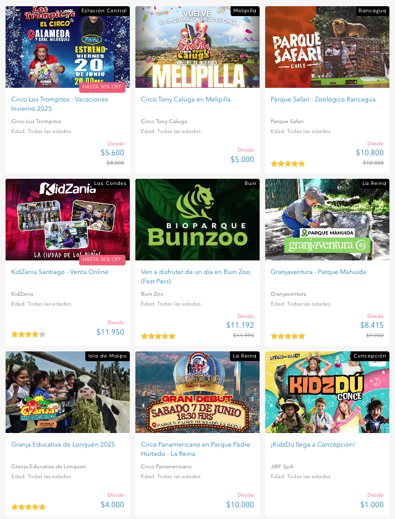The image size is (395, 519).
Task: Open Granjaventura Parque Mahuida title link
Action: pyautogui.click(x=318, y=272)
